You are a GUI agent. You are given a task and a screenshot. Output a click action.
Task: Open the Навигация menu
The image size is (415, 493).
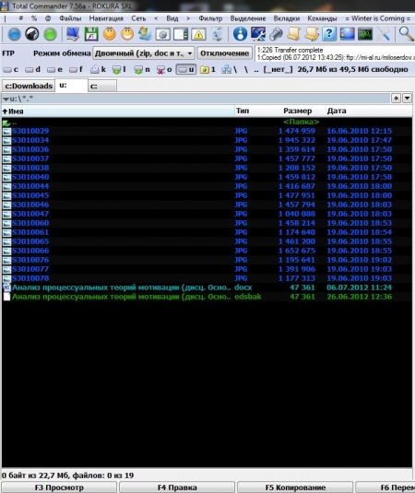106,18
